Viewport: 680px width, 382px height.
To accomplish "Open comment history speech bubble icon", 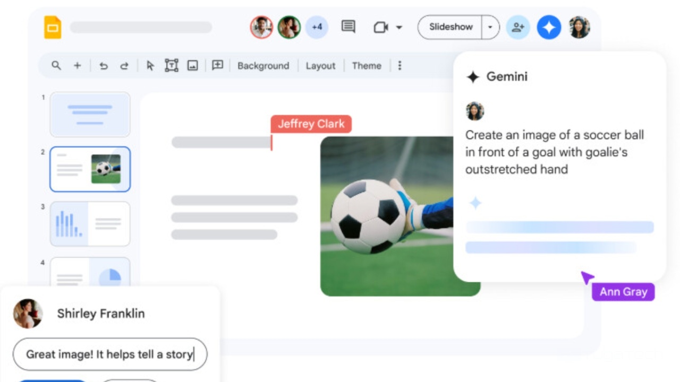I will [x=348, y=27].
